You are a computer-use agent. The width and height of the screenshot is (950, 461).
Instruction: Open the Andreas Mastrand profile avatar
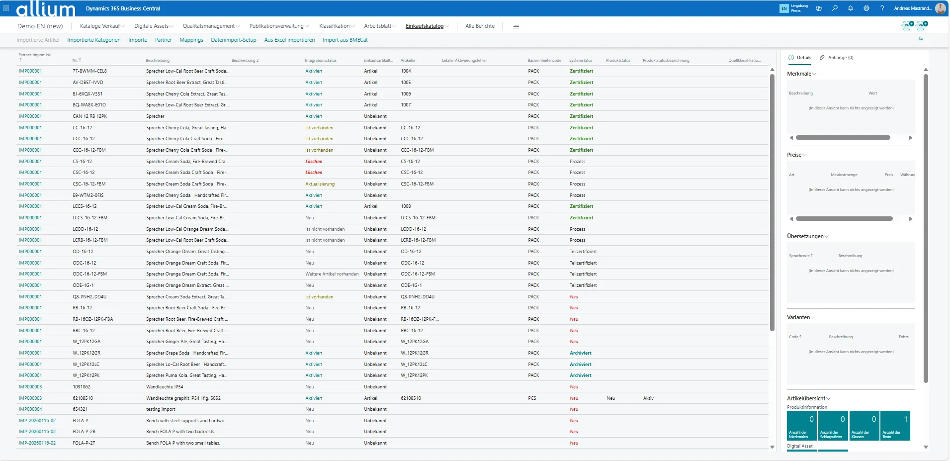(x=941, y=8)
